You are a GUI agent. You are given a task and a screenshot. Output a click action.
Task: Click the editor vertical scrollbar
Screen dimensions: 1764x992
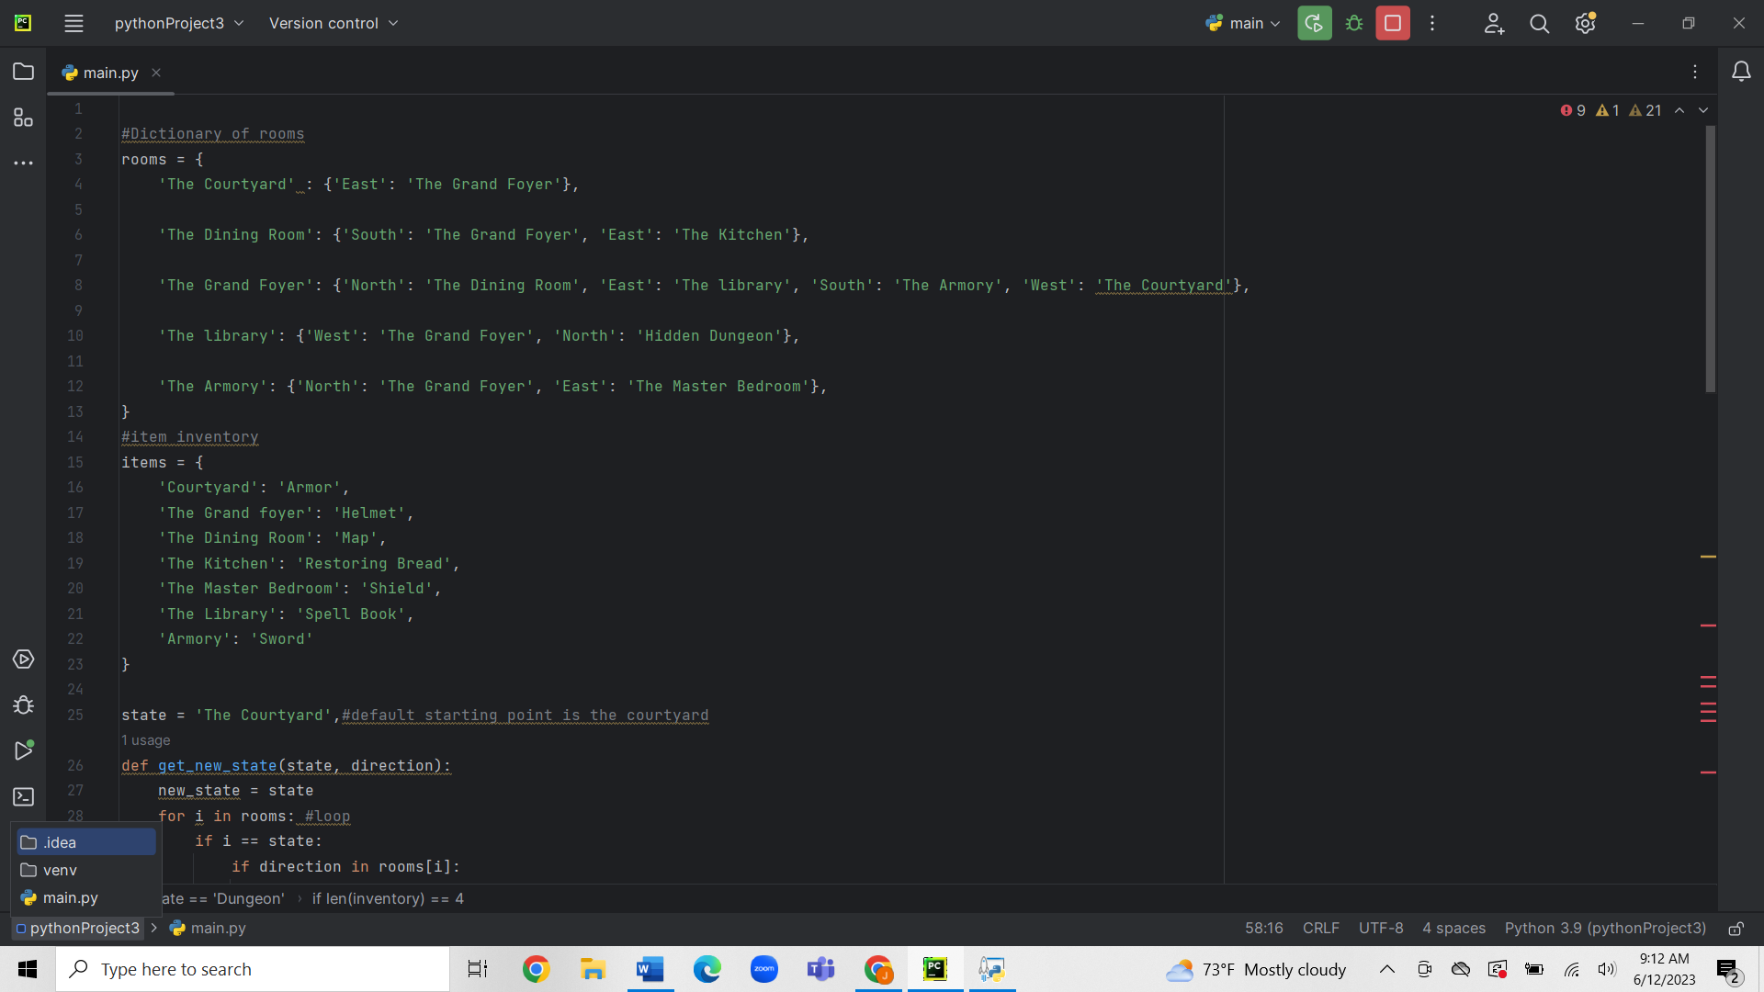coord(1710,259)
